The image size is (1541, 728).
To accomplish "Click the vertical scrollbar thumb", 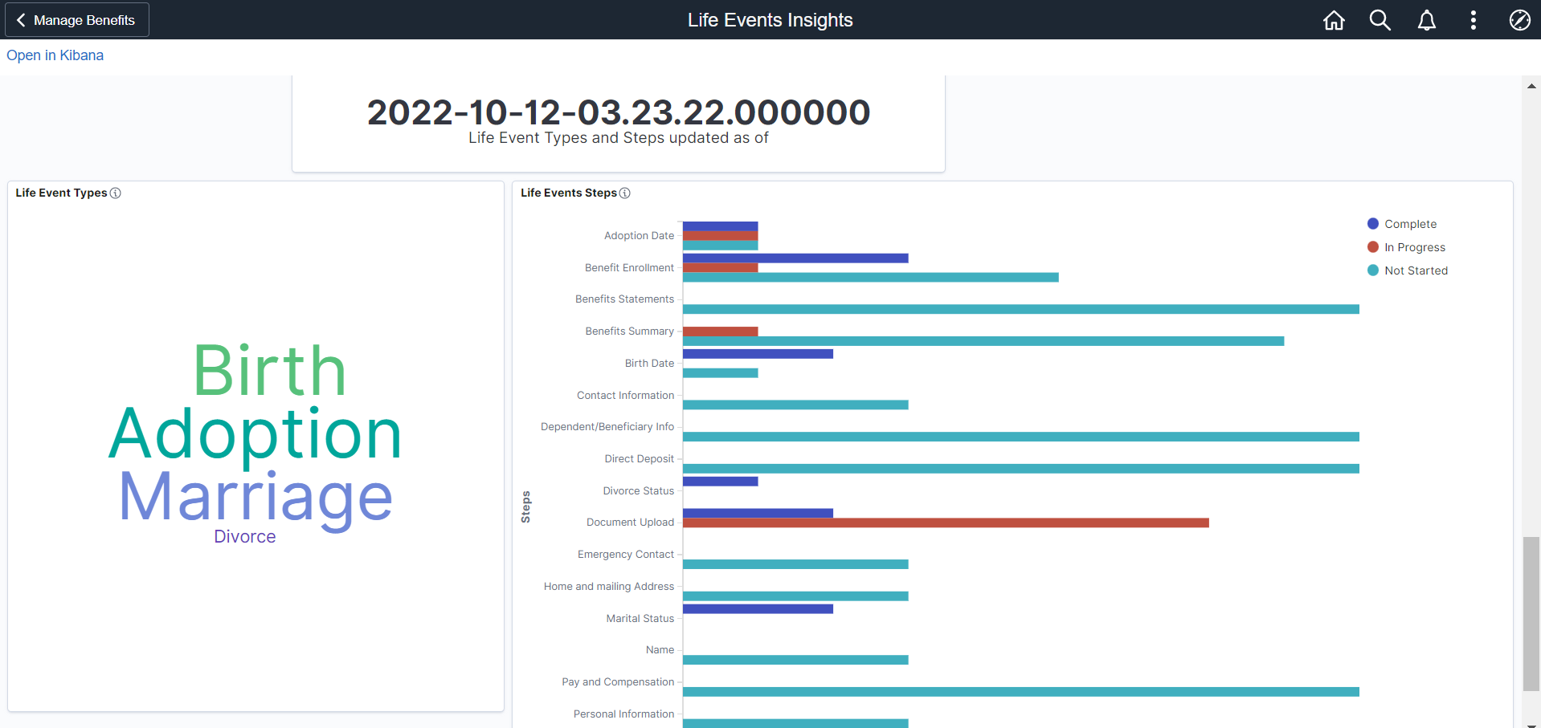I will [1531, 614].
